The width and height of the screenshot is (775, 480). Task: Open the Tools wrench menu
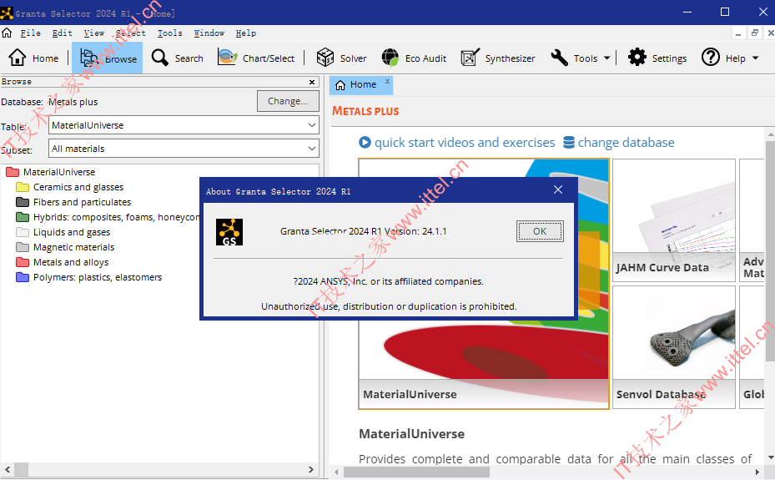(x=581, y=58)
